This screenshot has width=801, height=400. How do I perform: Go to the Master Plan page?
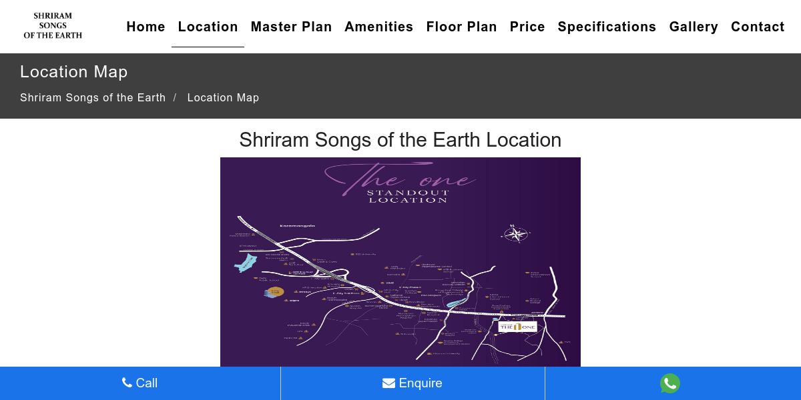coord(291,27)
